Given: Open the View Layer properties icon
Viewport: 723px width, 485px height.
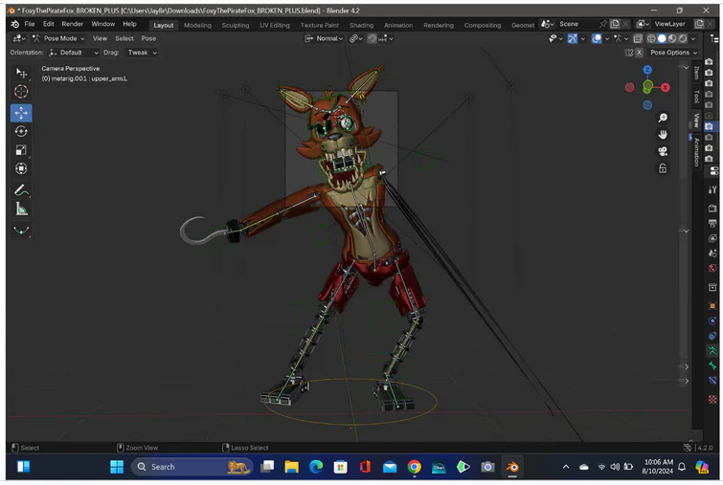Looking at the screenshot, I should (x=712, y=238).
